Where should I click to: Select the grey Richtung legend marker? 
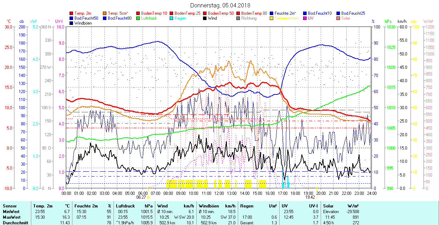(238, 18)
